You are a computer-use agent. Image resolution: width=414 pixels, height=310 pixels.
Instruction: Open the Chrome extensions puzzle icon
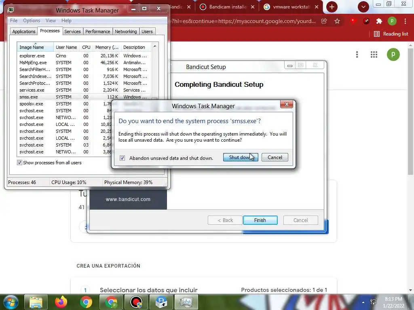click(x=379, y=21)
